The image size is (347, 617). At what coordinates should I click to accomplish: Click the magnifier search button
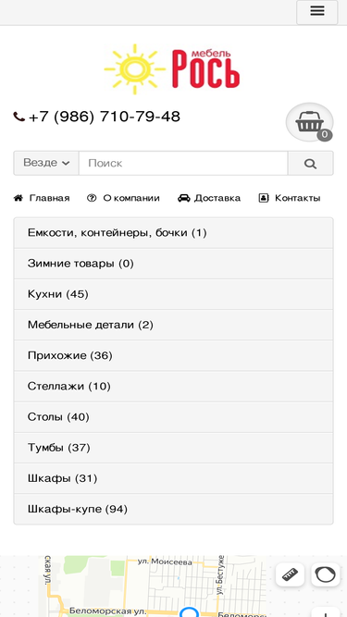[x=310, y=164]
